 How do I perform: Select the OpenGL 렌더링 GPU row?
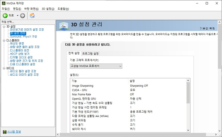(128, 99)
